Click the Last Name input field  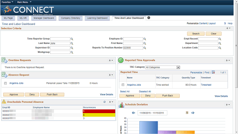[60, 43]
